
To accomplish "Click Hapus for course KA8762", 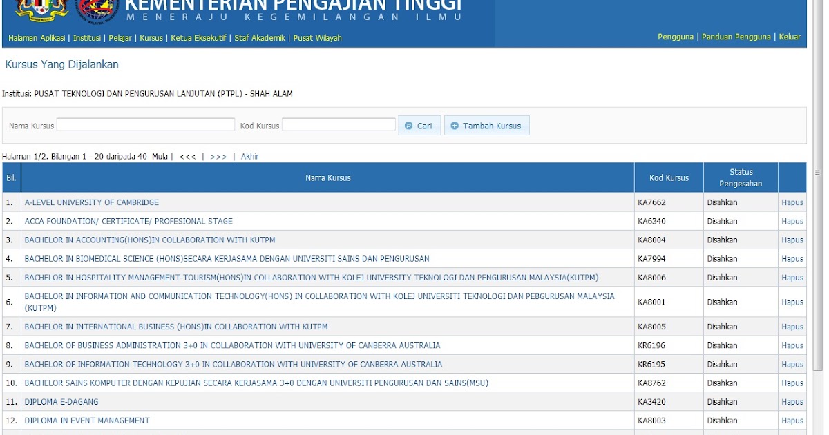I will (792, 383).
